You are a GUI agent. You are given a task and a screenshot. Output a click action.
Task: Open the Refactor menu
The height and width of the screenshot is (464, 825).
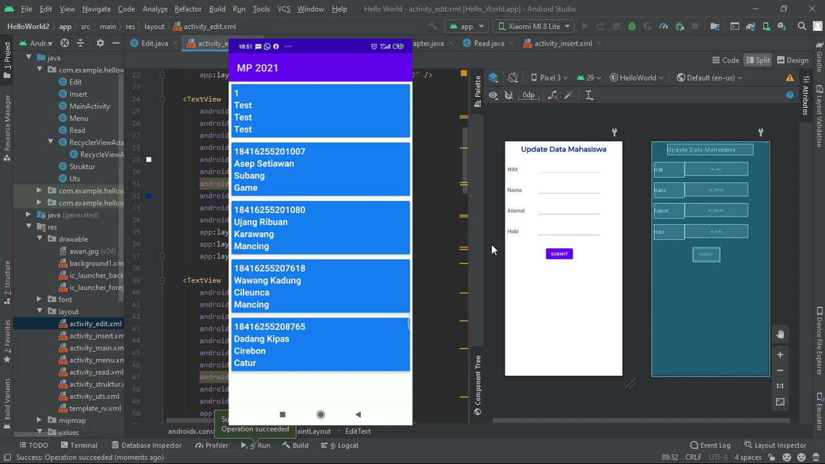click(x=188, y=9)
